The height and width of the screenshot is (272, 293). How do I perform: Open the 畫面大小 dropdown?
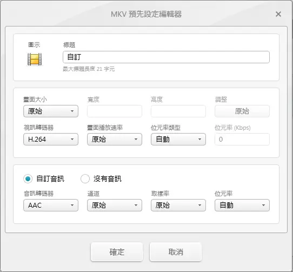click(x=51, y=111)
